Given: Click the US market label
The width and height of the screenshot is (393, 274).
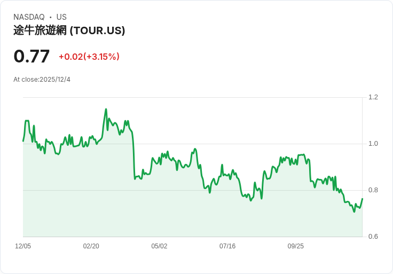Looking at the screenshot, I should (61, 17).
